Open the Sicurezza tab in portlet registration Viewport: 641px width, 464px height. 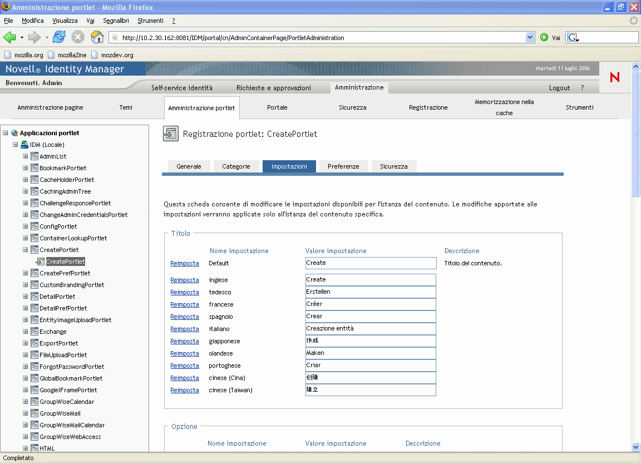(393, 166)
